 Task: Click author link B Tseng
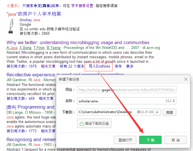54,48
